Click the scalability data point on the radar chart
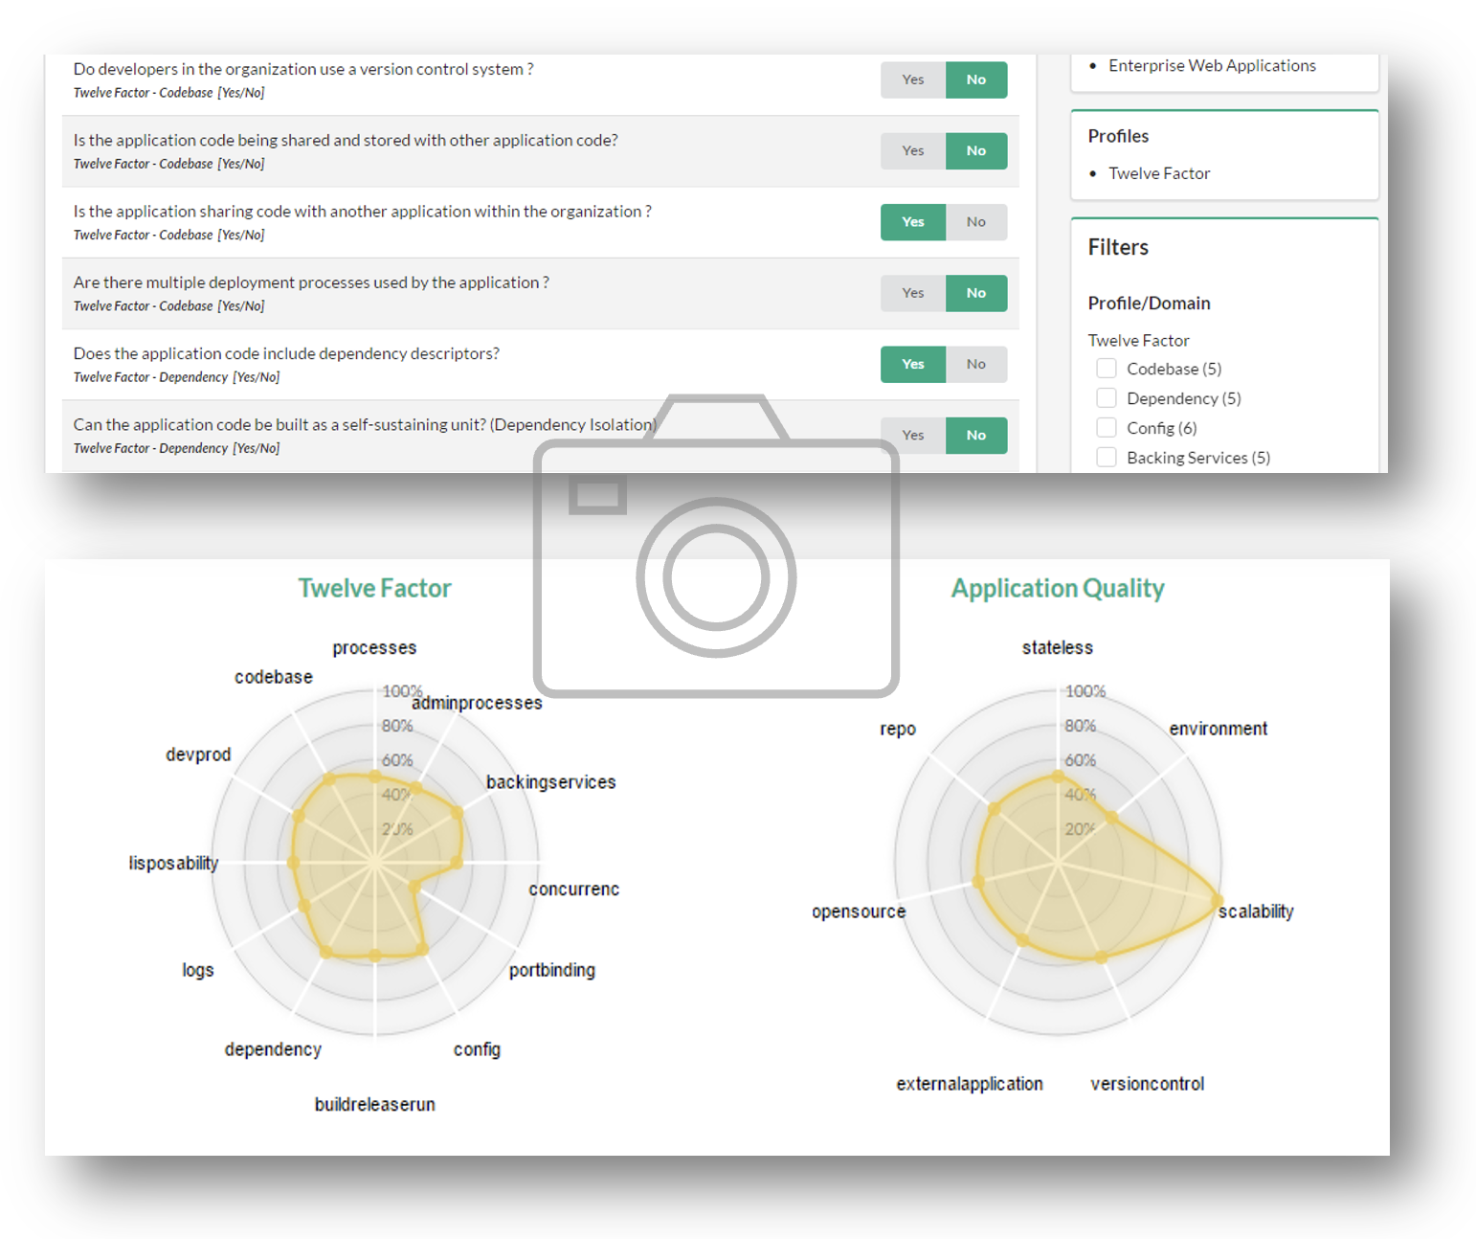 (x=1217, y=900)
